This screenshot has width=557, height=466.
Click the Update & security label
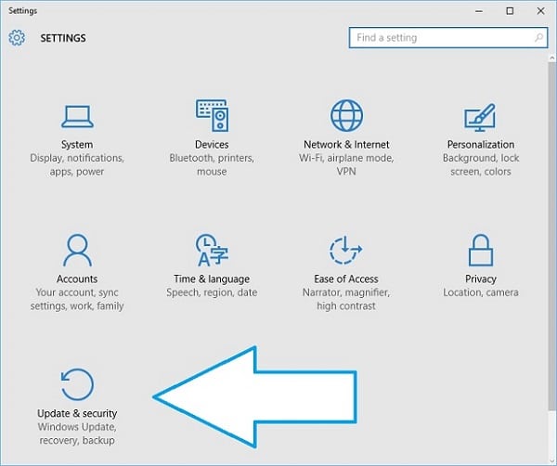77,413
